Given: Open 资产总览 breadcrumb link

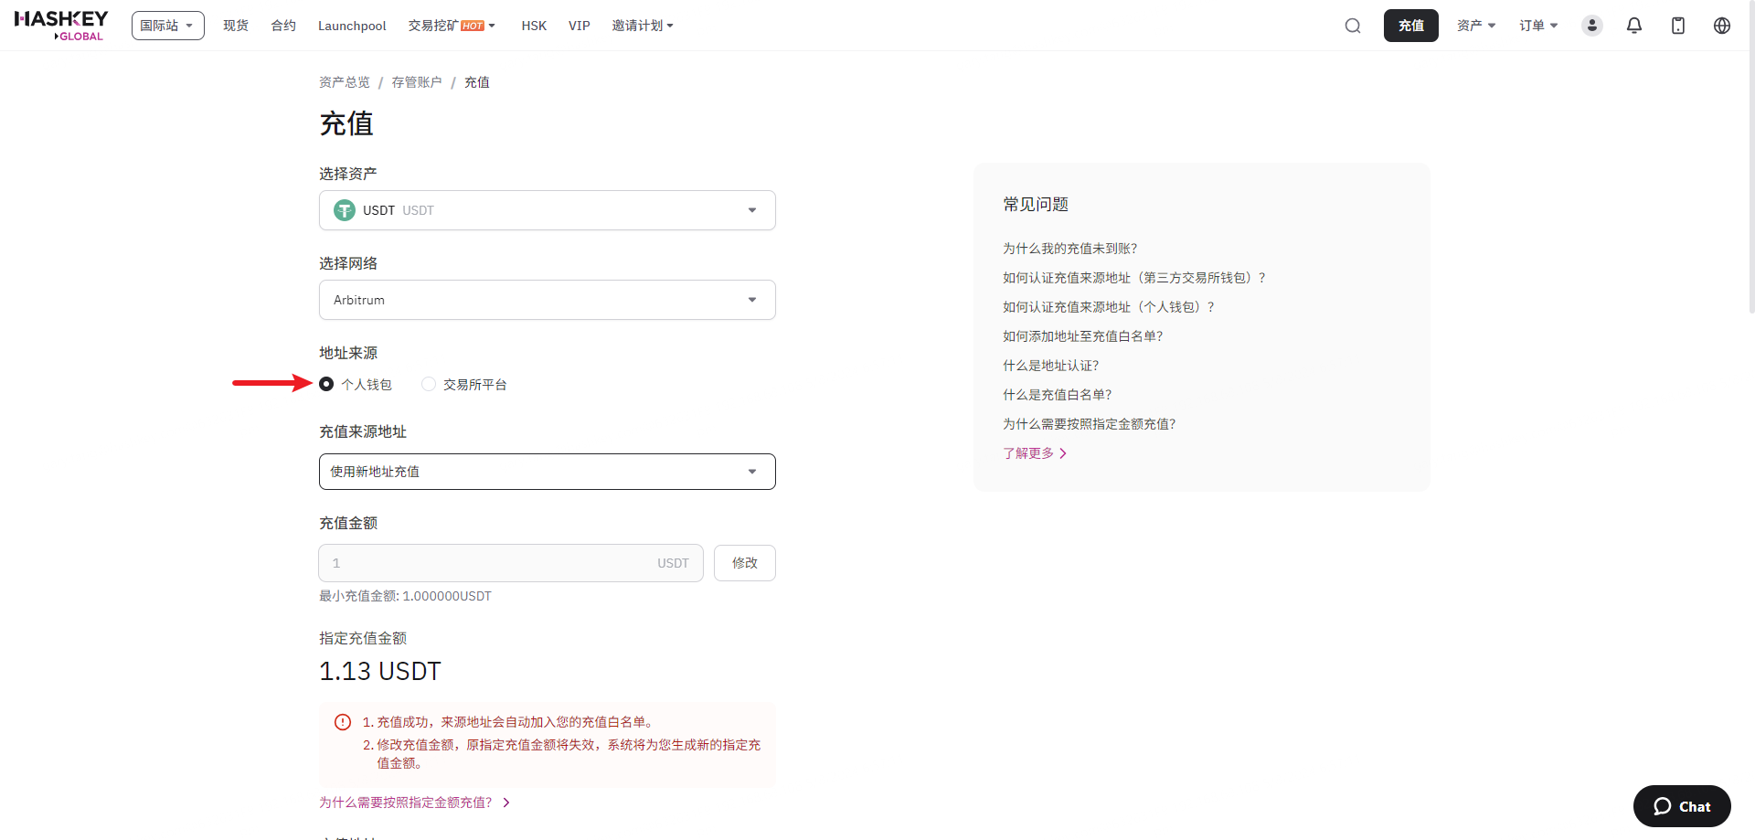Looking at the screenshot, I should [x=345, y=82].
